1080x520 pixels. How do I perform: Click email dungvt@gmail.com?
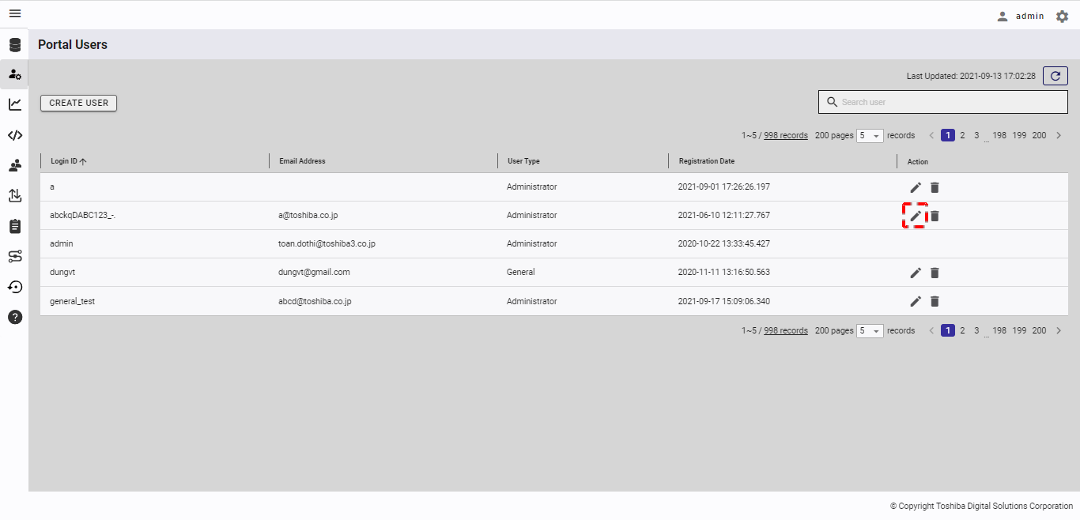click(314, 272)
